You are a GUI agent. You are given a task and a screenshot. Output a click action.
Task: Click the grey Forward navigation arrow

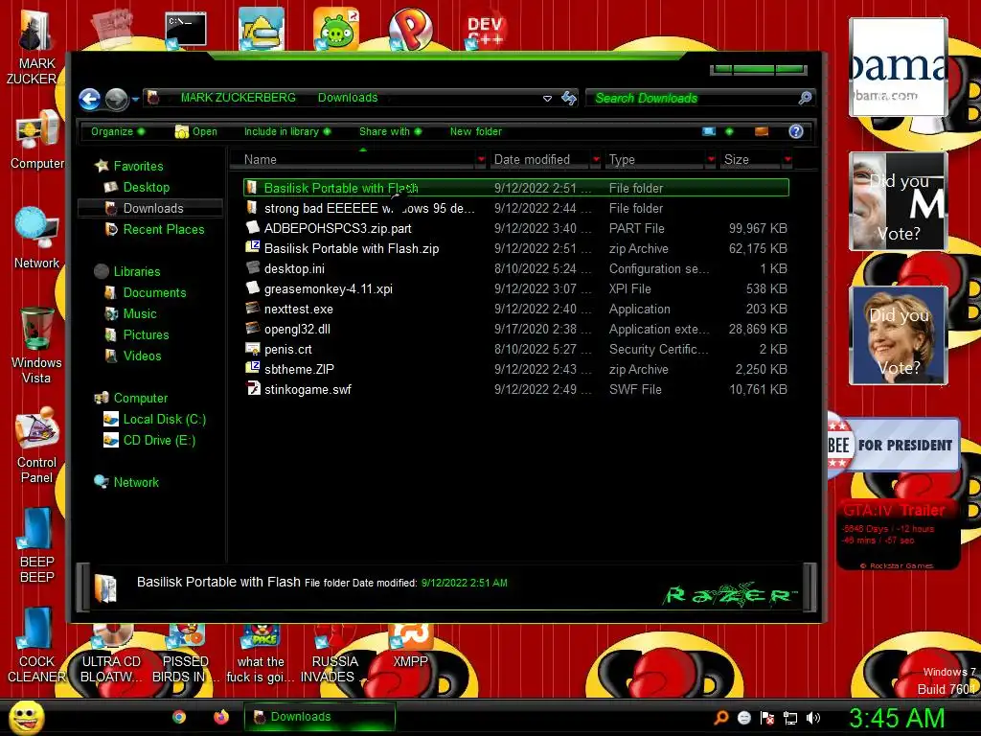[116, 99]
